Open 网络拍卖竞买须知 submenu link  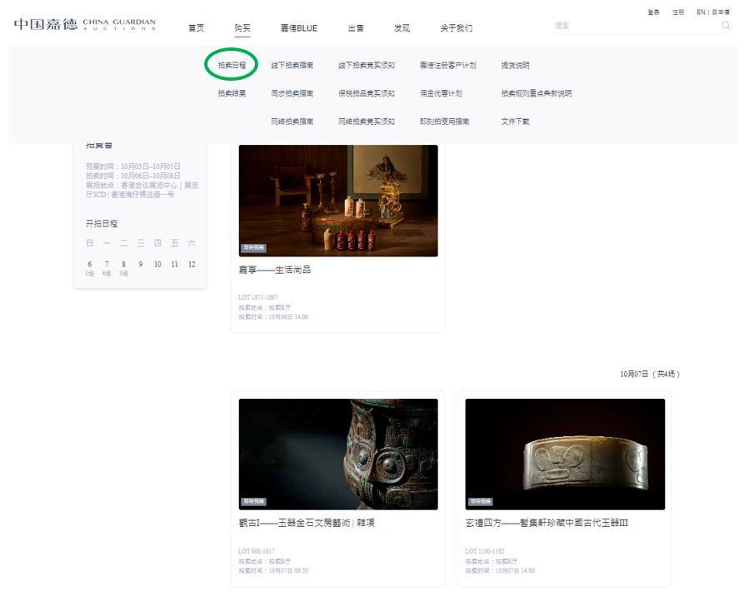367,122
